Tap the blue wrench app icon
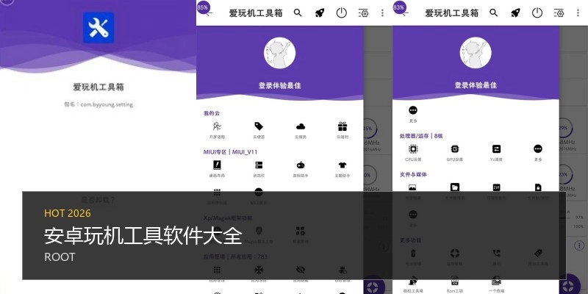Screen dimensions: 588x294 click(x=98, y=27)
